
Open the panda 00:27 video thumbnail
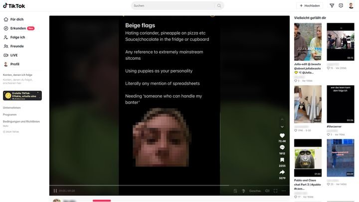coord(308,104)
